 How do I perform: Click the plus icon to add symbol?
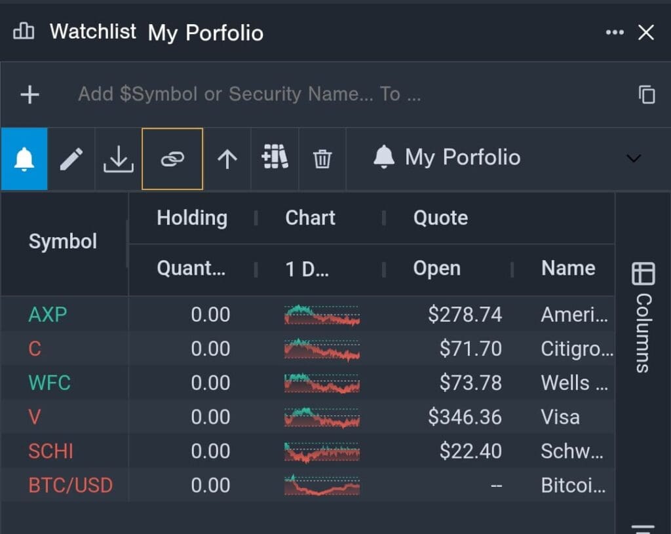pyautogui.click(x=29, y=94)
